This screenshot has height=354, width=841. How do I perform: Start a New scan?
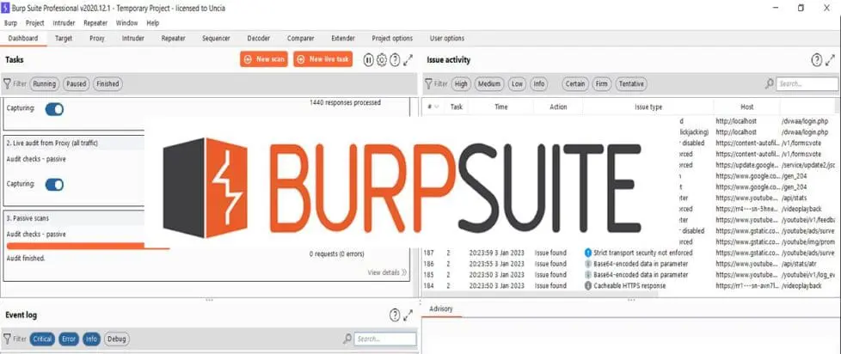pyautogui.click(x=264, y=59)
